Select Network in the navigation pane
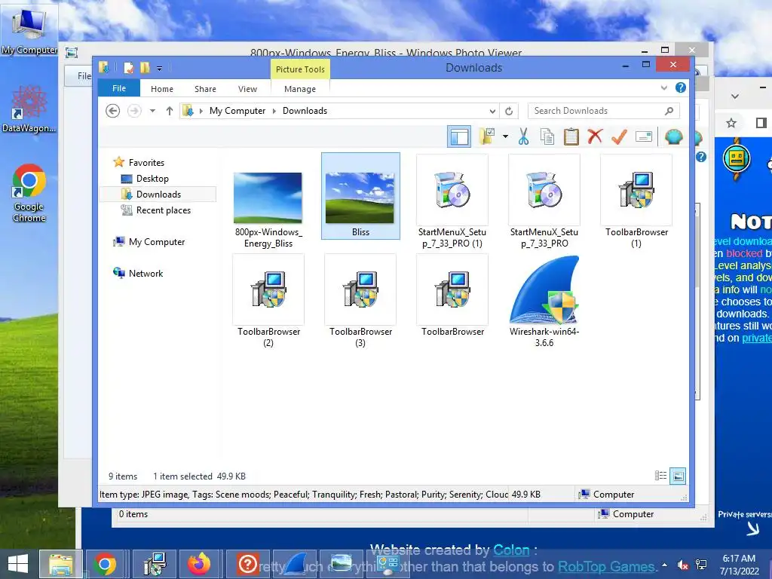772x579 pixels. click(146, 273)
